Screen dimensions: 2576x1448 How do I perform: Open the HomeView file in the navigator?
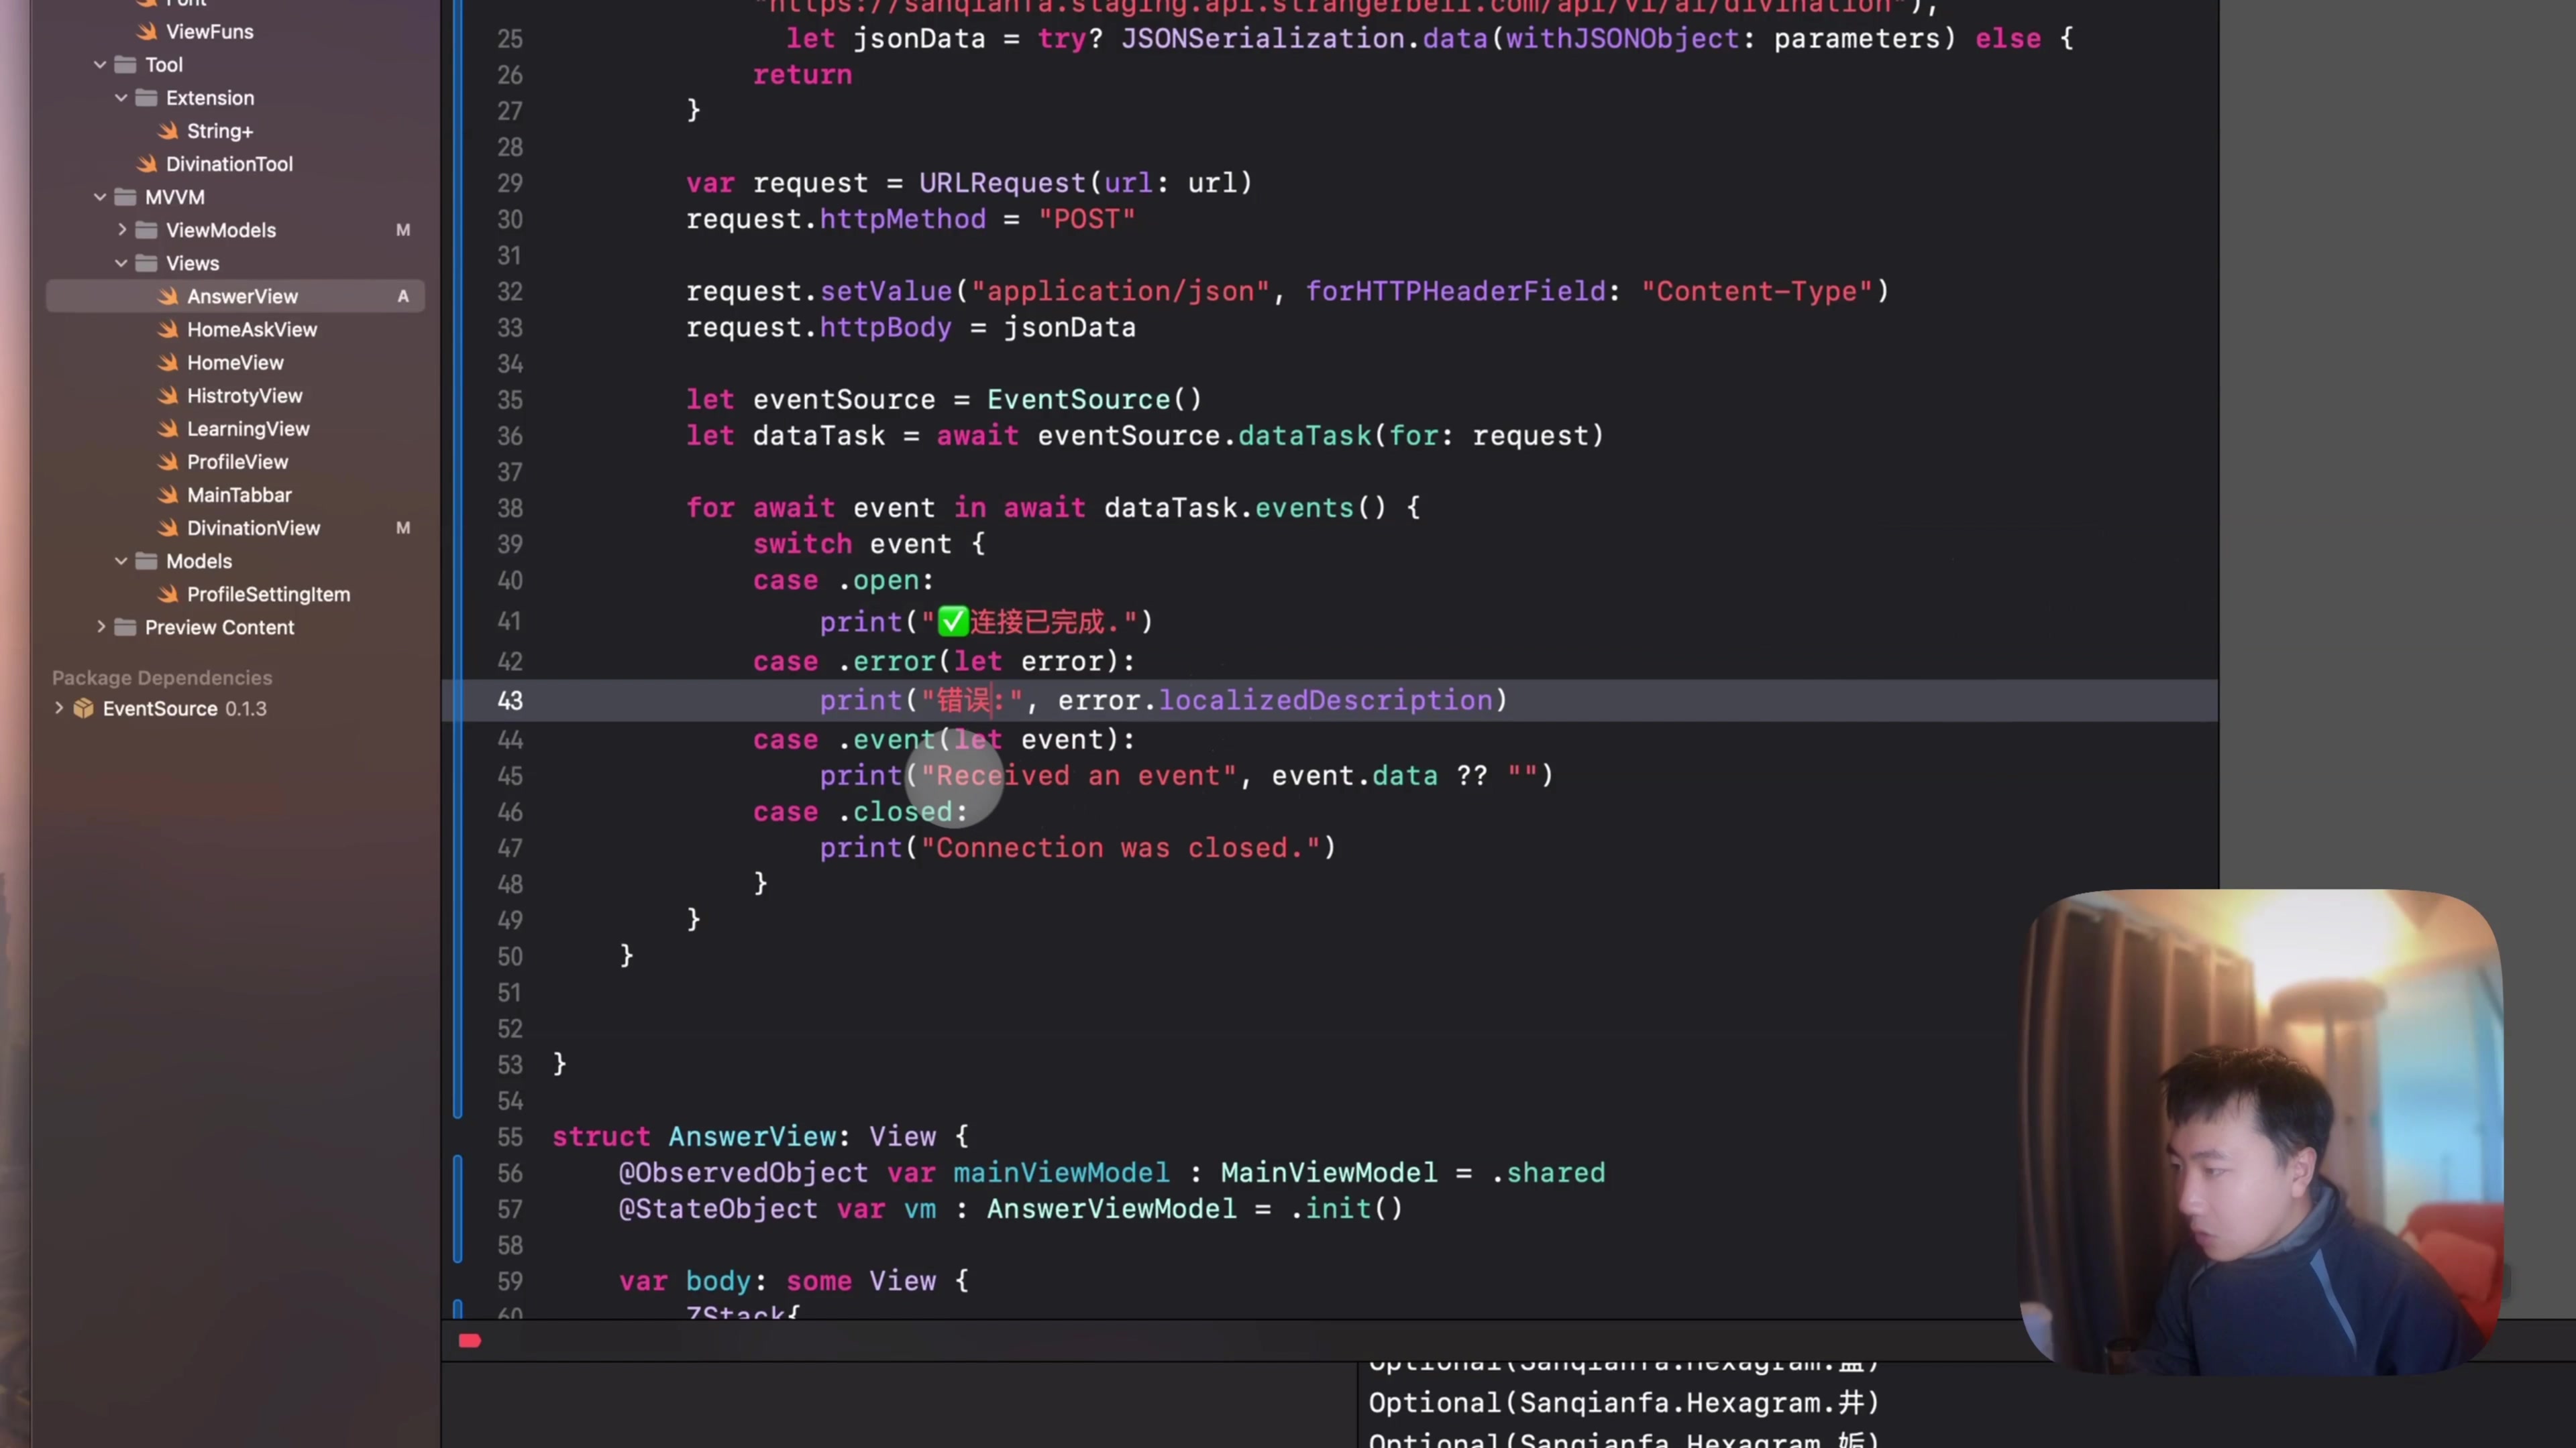(236, 362)
